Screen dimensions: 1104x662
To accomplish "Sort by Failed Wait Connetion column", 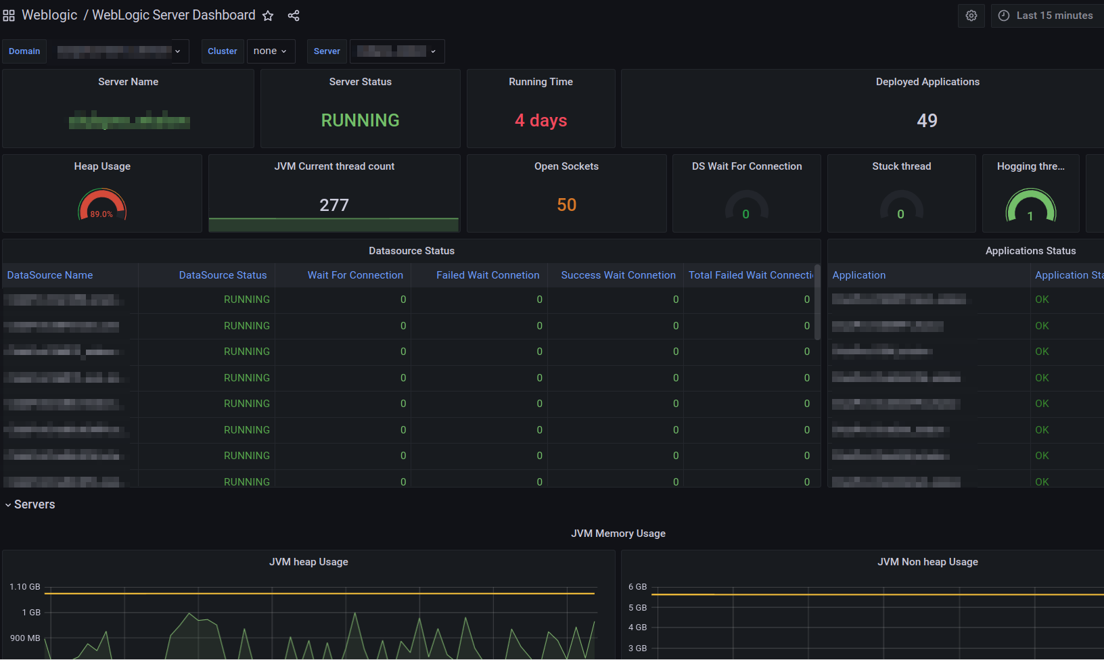I will (x=488, y=275).
